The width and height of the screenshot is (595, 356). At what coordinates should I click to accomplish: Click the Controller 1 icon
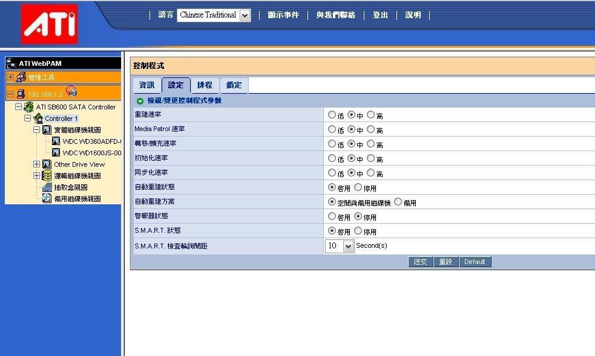(x=38, y=118)
